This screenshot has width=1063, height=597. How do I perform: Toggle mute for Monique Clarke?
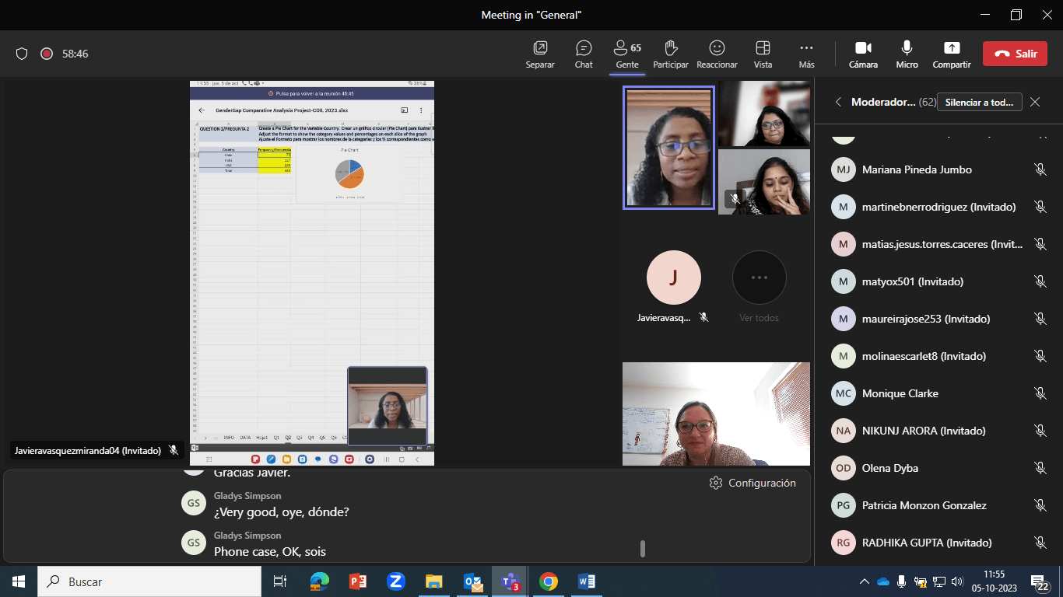coord(1040,393)
